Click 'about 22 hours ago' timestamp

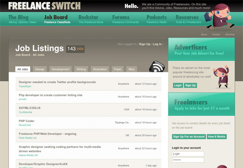coord(146,148)
